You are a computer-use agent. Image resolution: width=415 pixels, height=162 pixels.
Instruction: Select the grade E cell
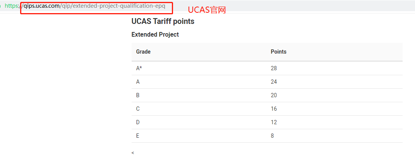[x=137, y=136]
